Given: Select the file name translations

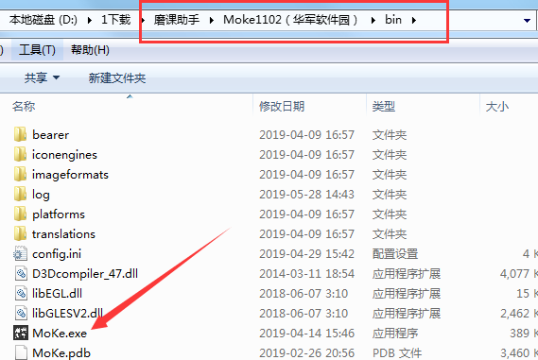Looking at the screenshot, I should tap(63, 234).
